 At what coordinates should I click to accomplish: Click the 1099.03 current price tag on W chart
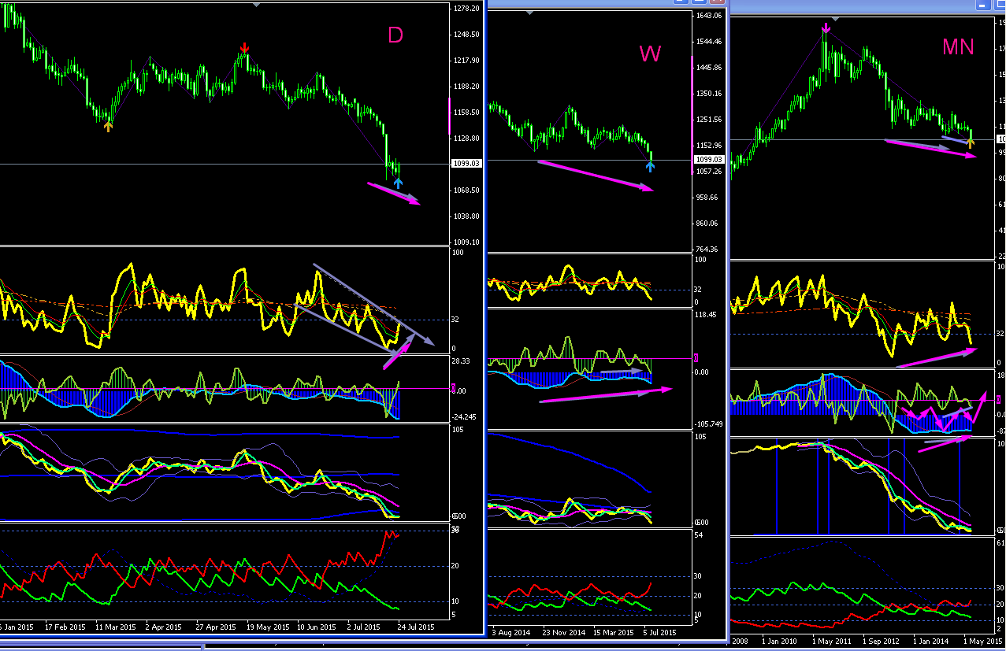(709, 160)
